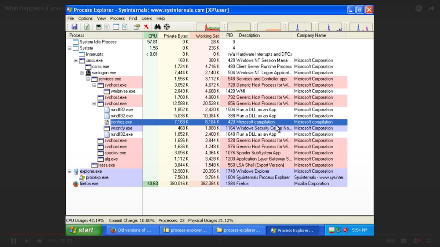Toggle the show lower pane icon
This screenshot has width=440, height=247.
pos(116,27)
